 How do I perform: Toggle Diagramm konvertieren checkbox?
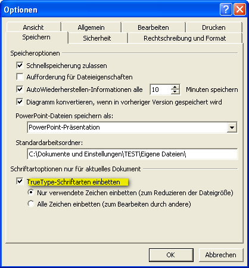tap(20, 102)
